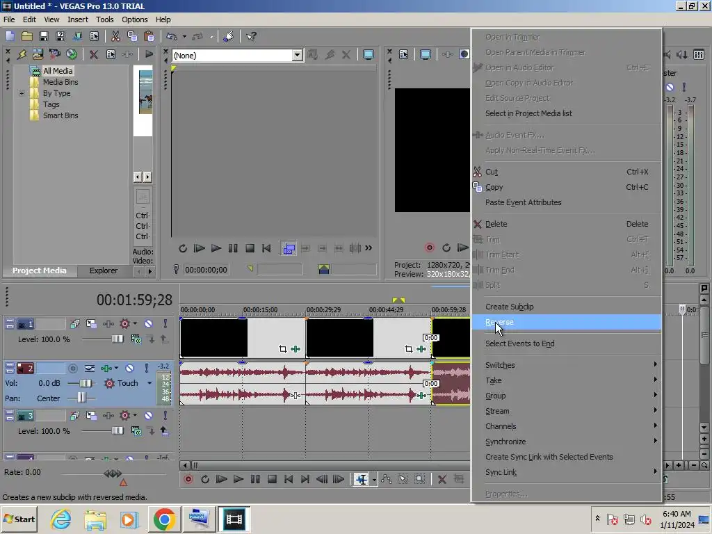
Task: Click Extract Audio from CD icon
Action: [x=72, y=54]
